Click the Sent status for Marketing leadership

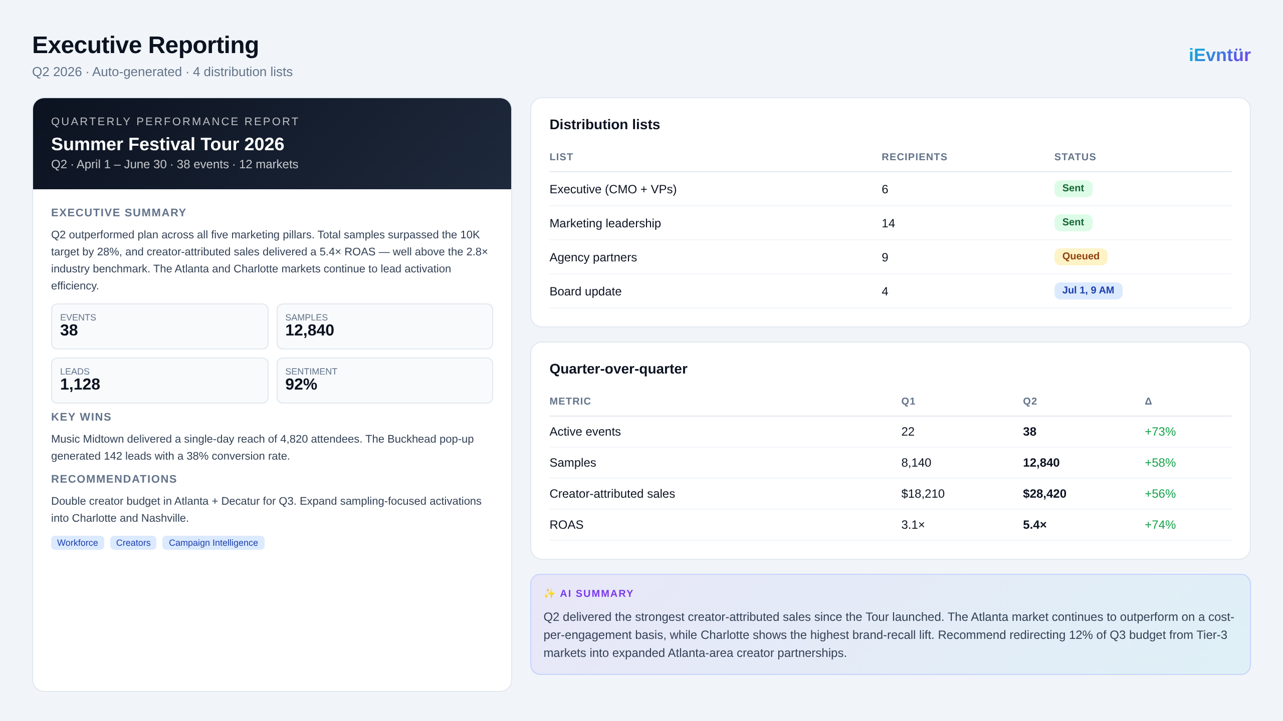point(1073,222)
